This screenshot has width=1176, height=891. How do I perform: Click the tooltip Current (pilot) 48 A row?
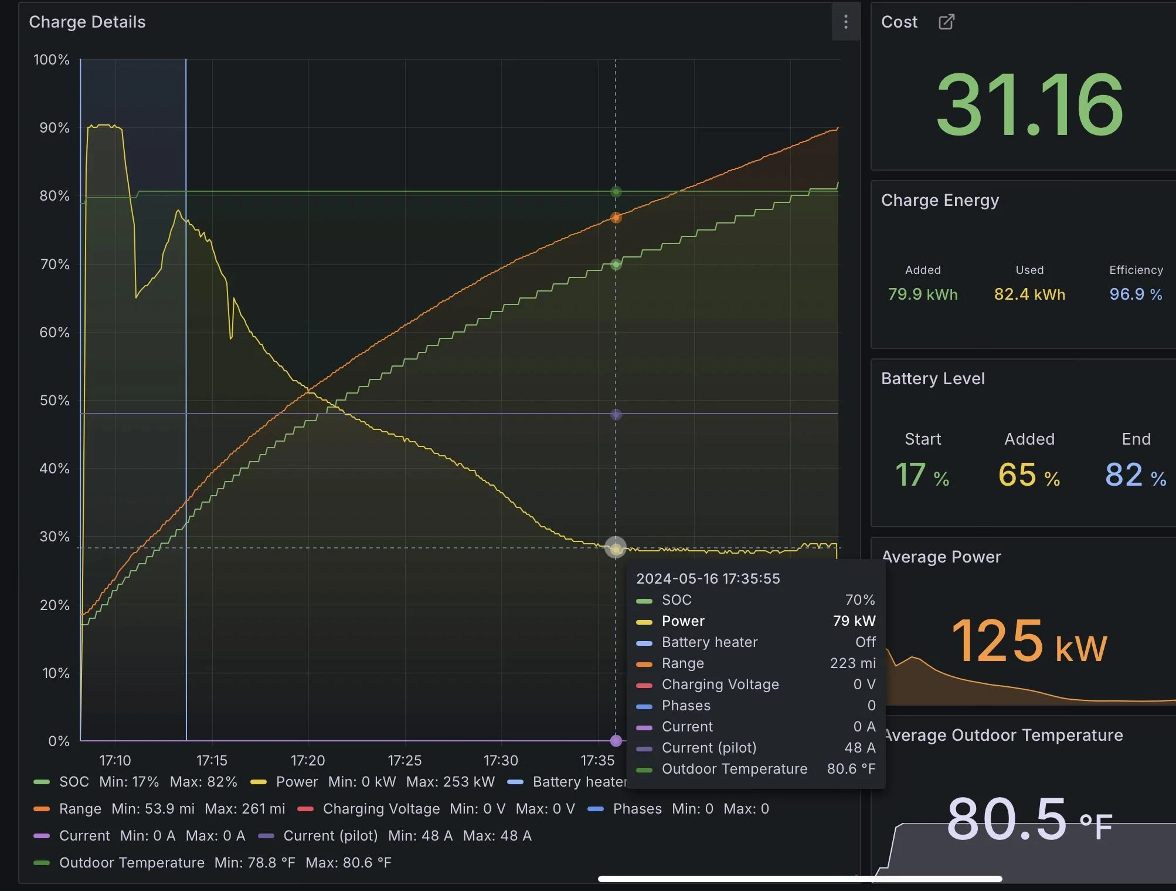pos(756,748)
